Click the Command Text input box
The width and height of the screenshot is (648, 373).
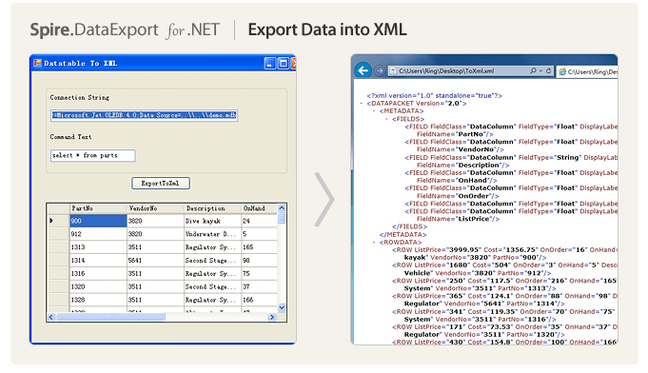pos(93,155)
